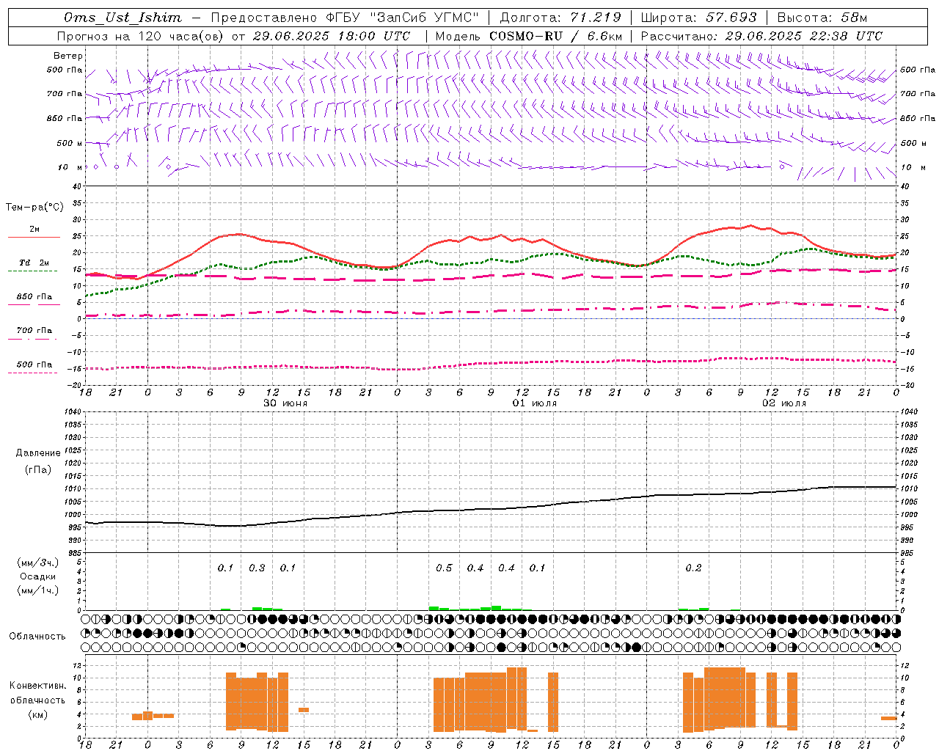Viewport: 939px width, 751px height.
Task: Click the Td 2м legend label
Action: [x=34, y=263]
